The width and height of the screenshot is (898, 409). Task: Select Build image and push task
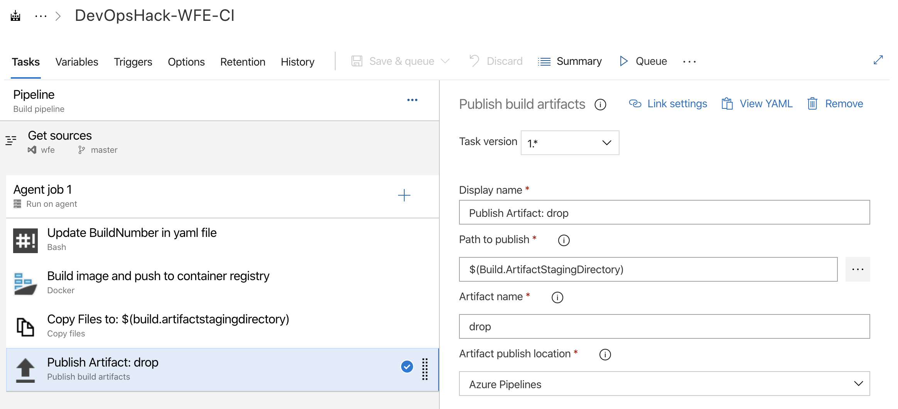(x=223, y=283)
